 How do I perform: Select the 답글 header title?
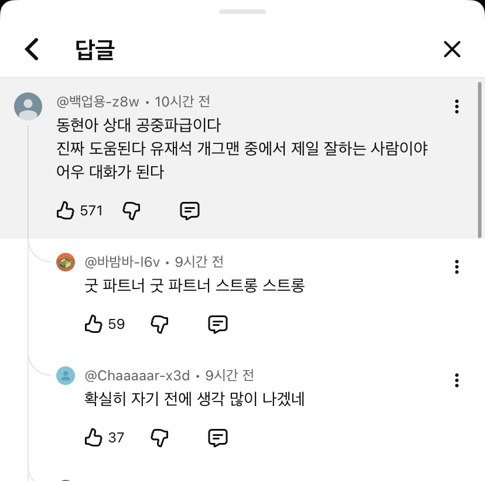[x=95, y=49]
